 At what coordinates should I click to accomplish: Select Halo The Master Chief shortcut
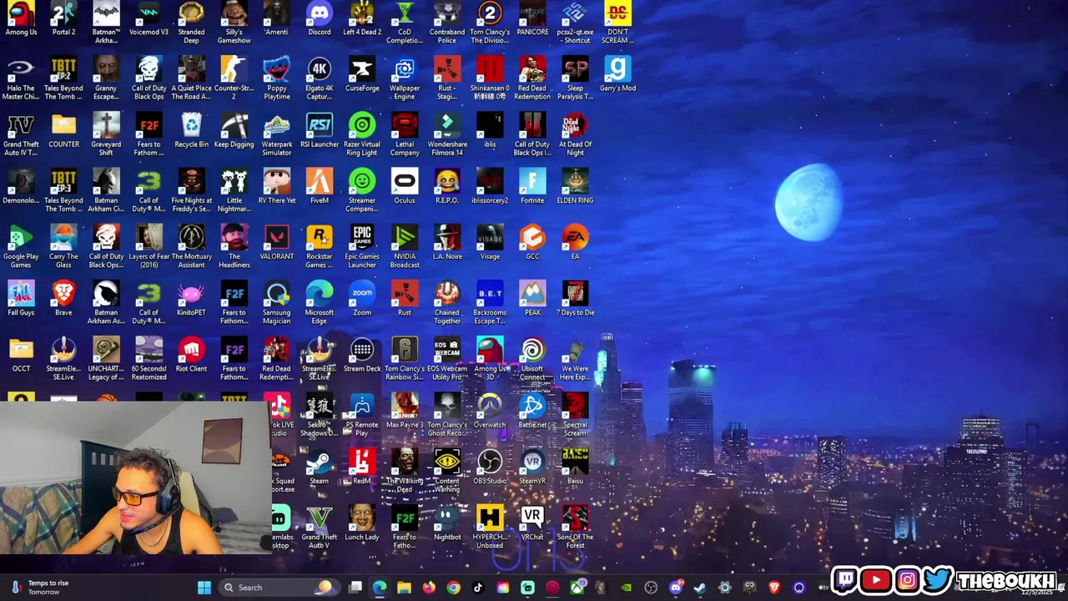[21, 79]
